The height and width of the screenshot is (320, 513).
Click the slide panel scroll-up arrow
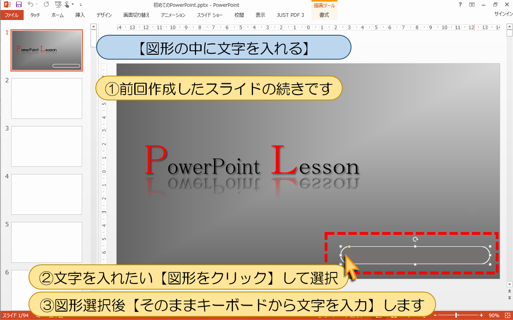point(93,27)
